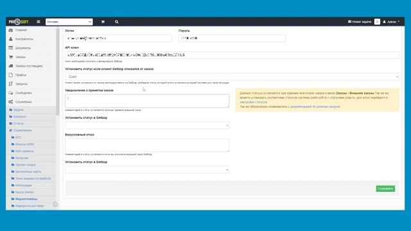Collapse the Справочники folder

pos(20,130)
